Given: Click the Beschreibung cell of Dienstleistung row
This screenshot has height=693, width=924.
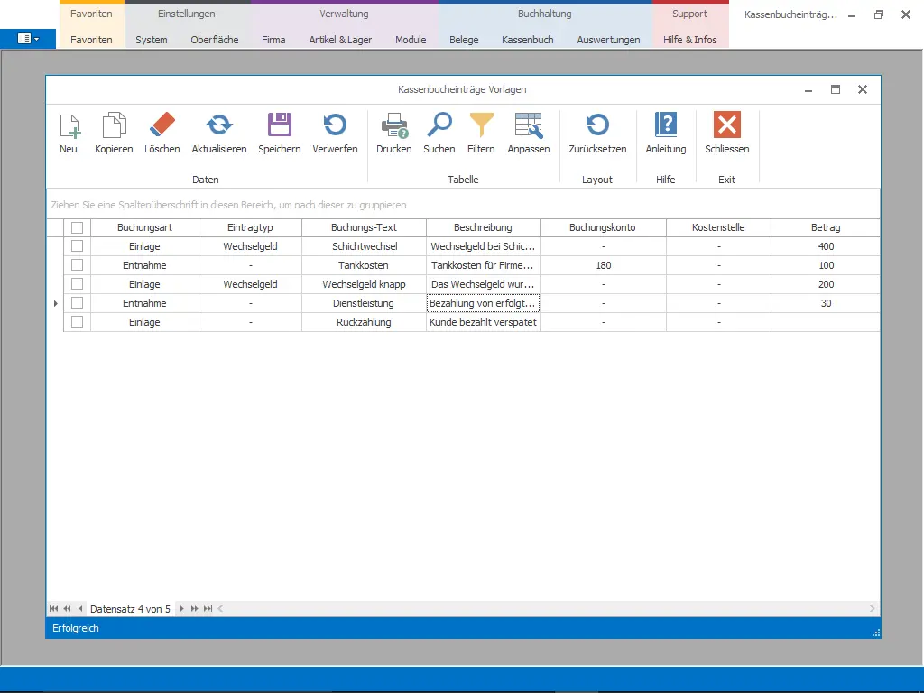Looking at the screenshot, I should [483, 303].
